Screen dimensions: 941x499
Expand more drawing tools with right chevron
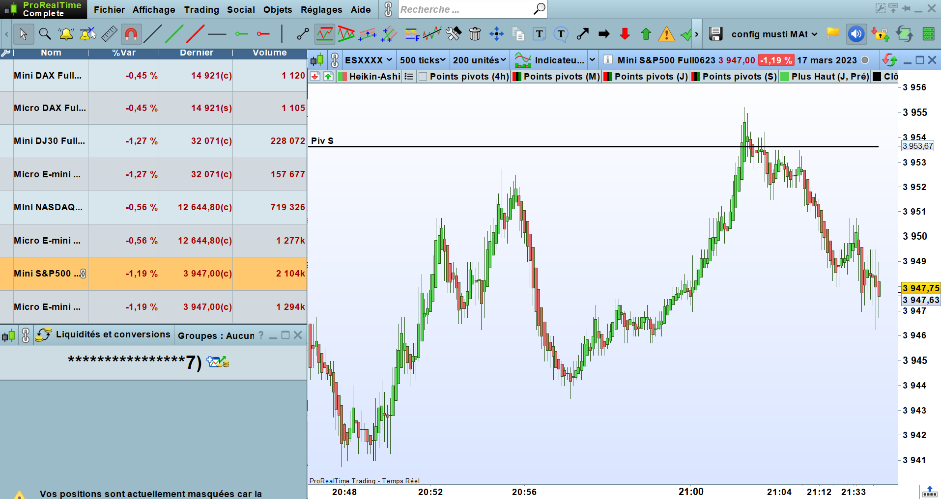pyautogui.click(x=697, y=34)
